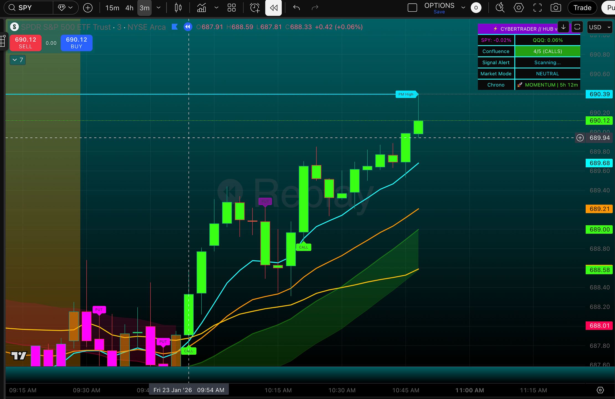Click the OPTIONS layout name
Screen dimensions: 615x399
pos(439,5)
